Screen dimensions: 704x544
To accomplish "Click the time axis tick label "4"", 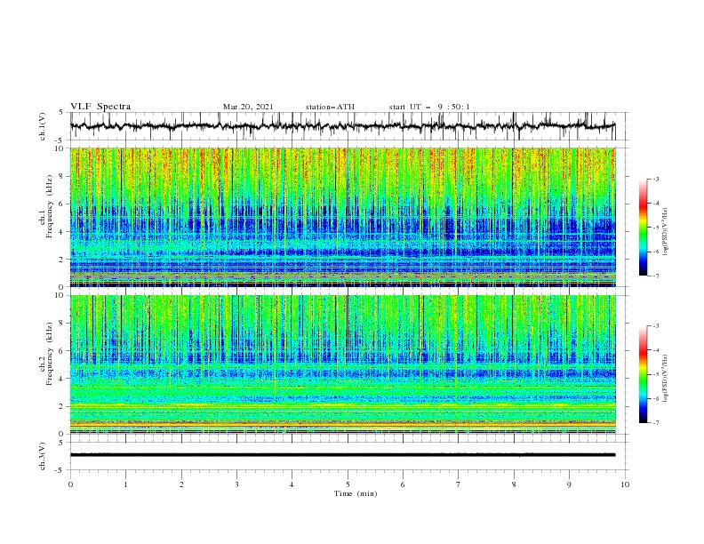I will click(x=292, y=484).
